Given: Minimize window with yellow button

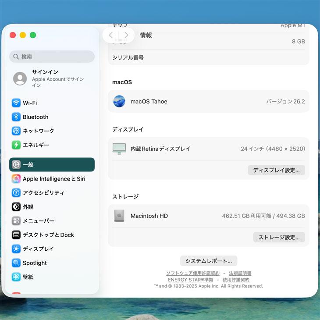Looking at the screenshot, I should click(23, 35).
